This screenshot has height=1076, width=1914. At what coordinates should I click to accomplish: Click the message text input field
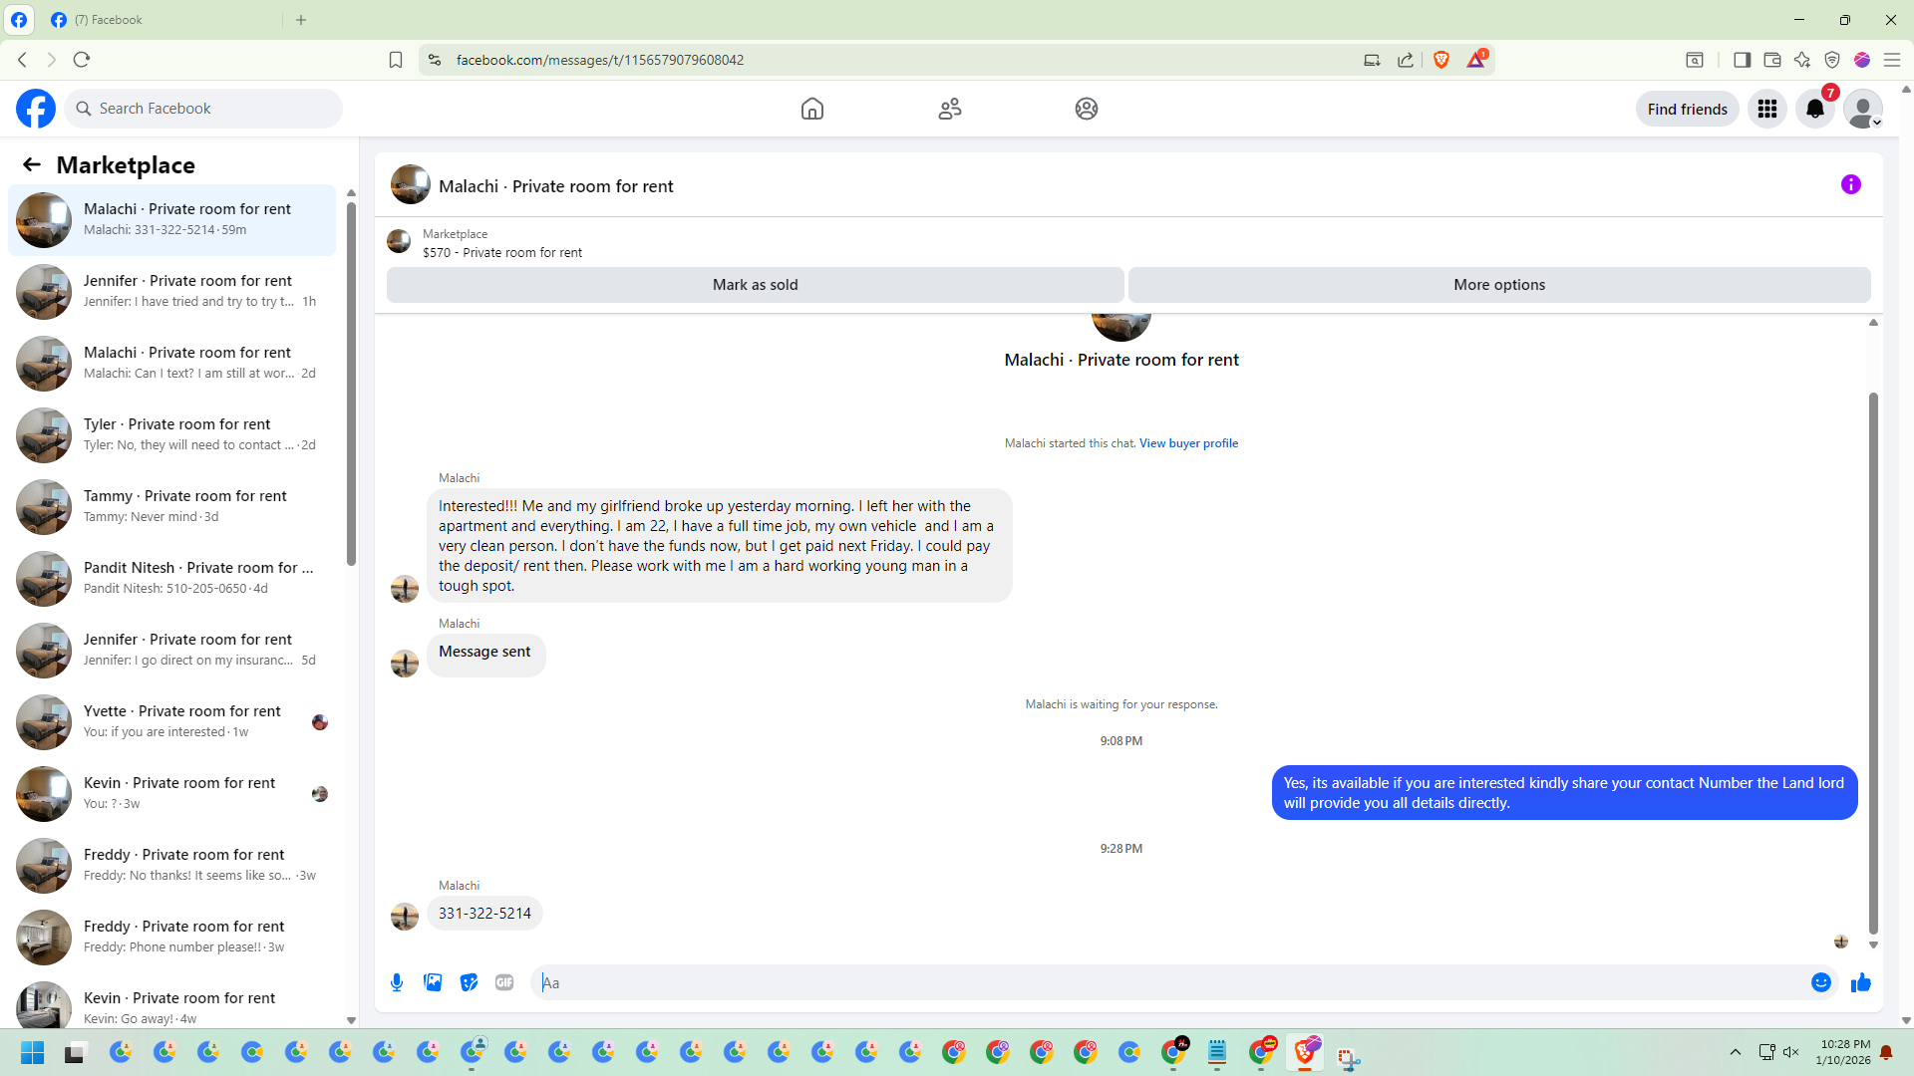tap(1166, 982)
